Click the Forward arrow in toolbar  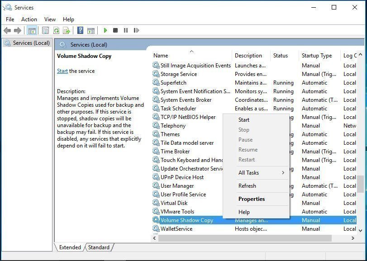(18, 30)
